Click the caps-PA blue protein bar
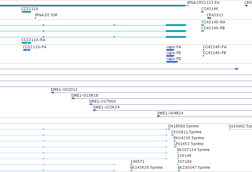Viewport: 252px width, 172px height. point(171,50)
